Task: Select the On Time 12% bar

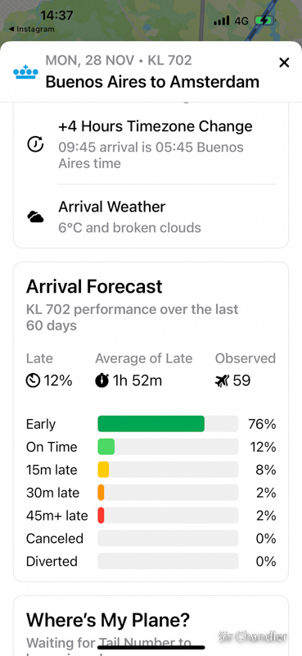Action: 168,447
